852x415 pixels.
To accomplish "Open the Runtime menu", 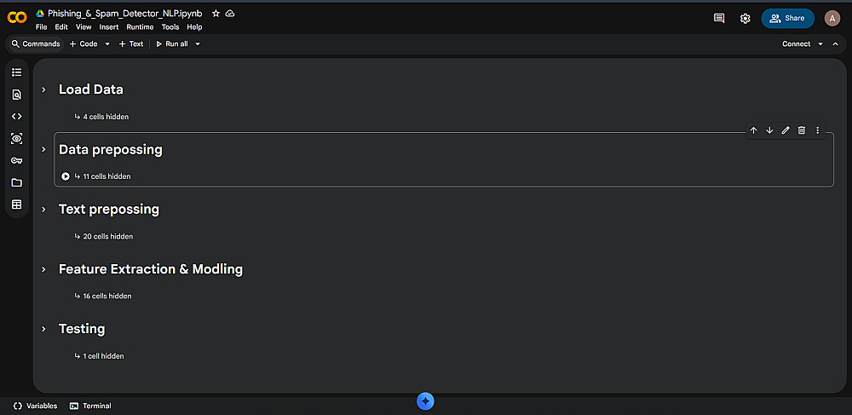I will coord(140,27).
